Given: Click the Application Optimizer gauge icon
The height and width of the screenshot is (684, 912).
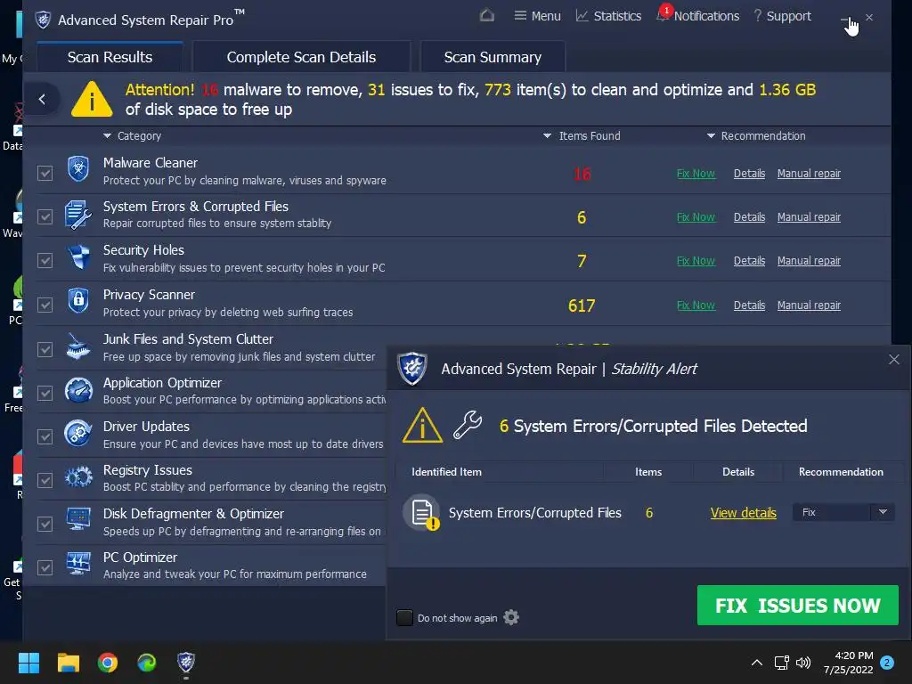Looking at the screenshot, I should tap(78, 390).
